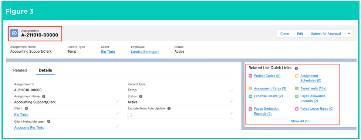The image size is (361, 140).
Task: Click the Edit button
Action: [x=300, y=34]
